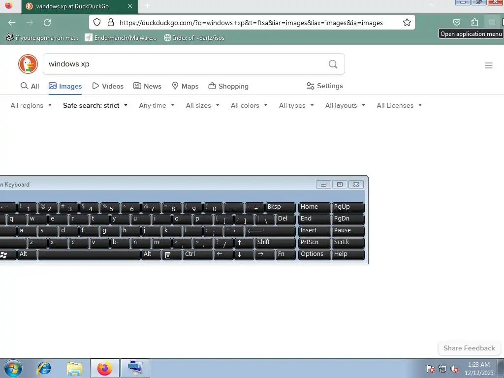Expand Safe search: strict dropdown

(95, 105)
